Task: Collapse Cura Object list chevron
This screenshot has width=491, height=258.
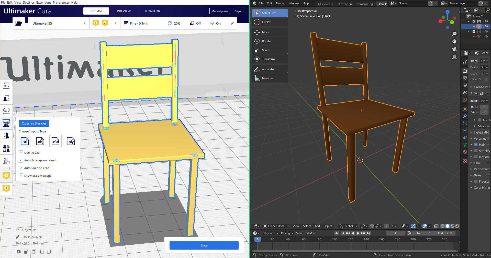Action: click(18, 230)
